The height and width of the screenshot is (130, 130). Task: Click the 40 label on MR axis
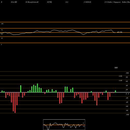pos(127,86)
